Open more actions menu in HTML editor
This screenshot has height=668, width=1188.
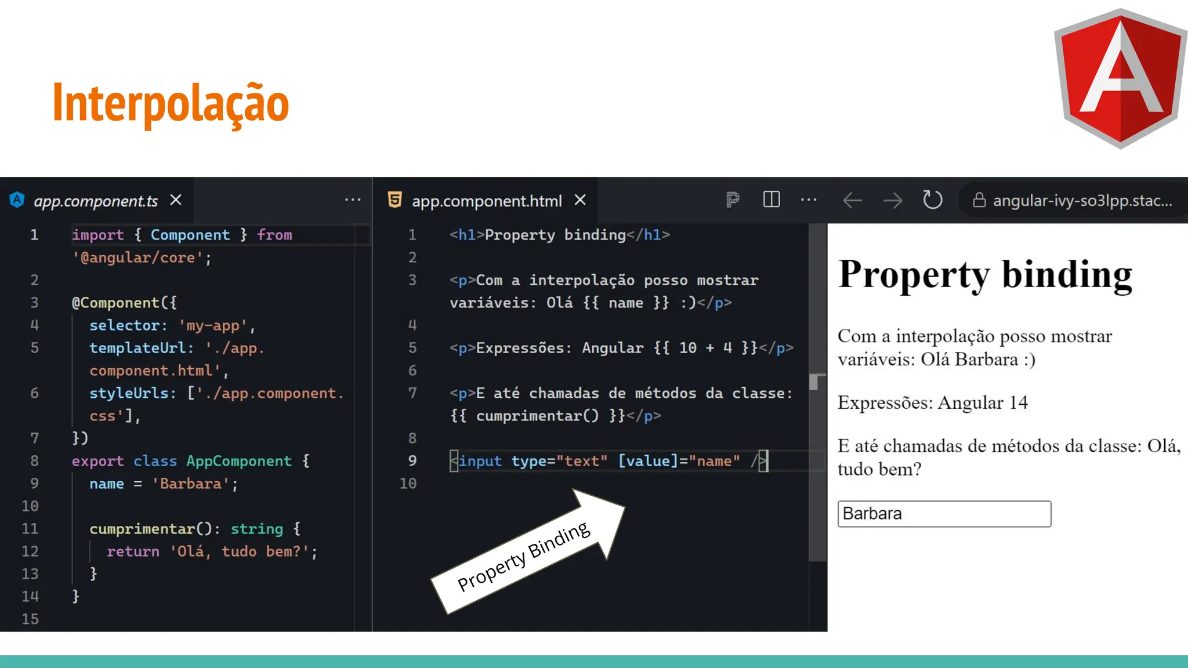point(809,200)
